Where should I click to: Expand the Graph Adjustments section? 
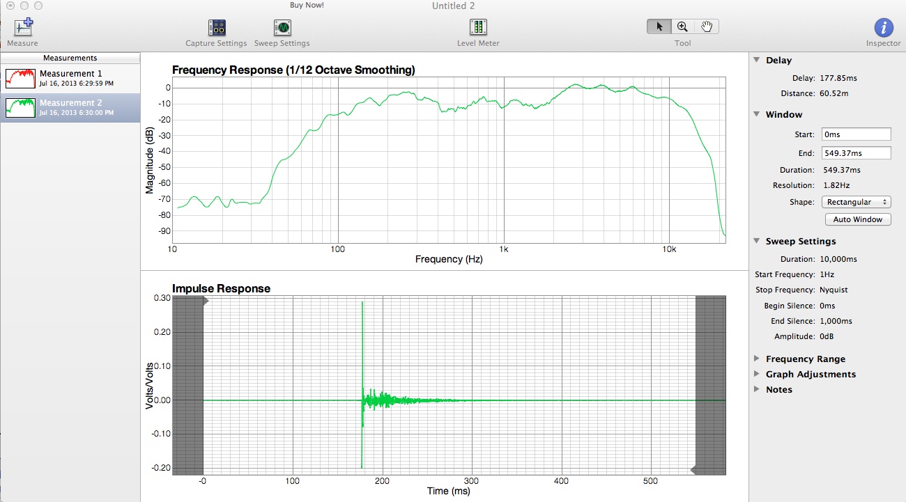[757, 375]
